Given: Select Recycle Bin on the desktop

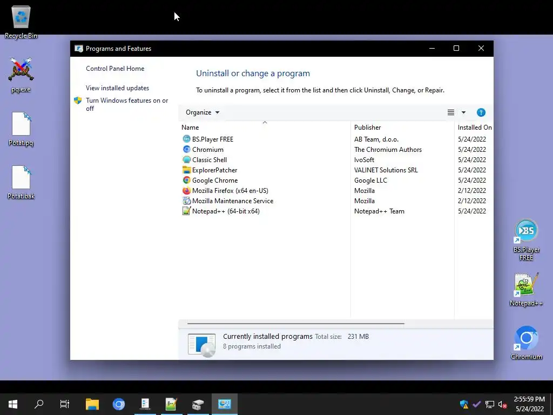Looking at the screenshot, I should [x=21, y=22].
